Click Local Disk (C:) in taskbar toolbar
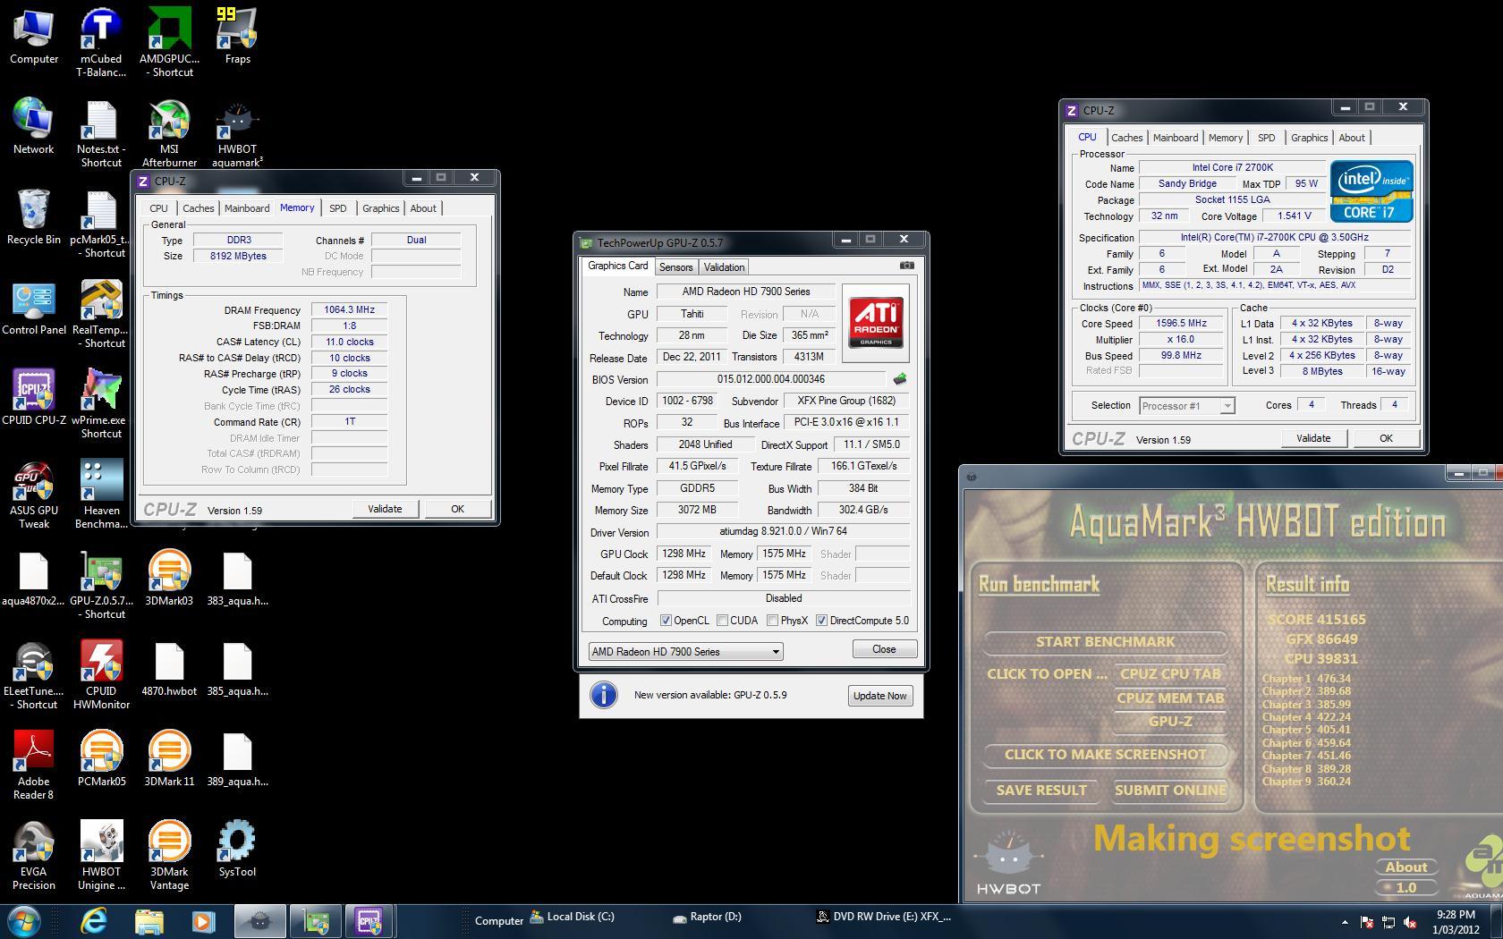1503x939 pixels. click(572, 917)
